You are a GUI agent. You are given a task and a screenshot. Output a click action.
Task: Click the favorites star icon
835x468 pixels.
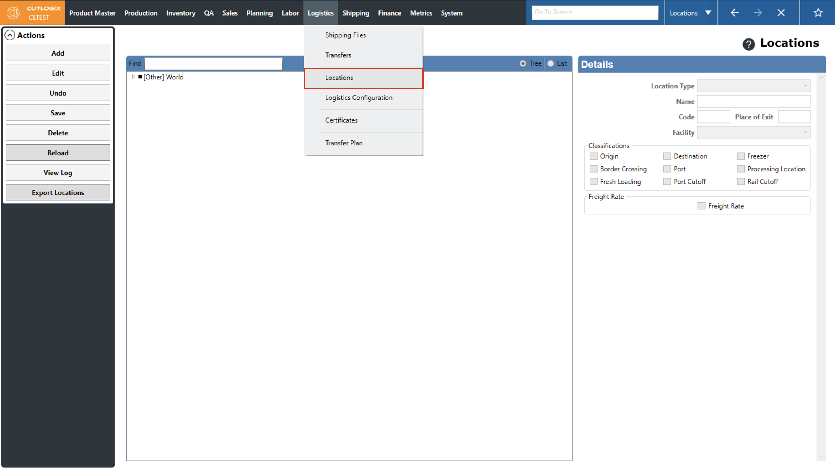(818, 13)
